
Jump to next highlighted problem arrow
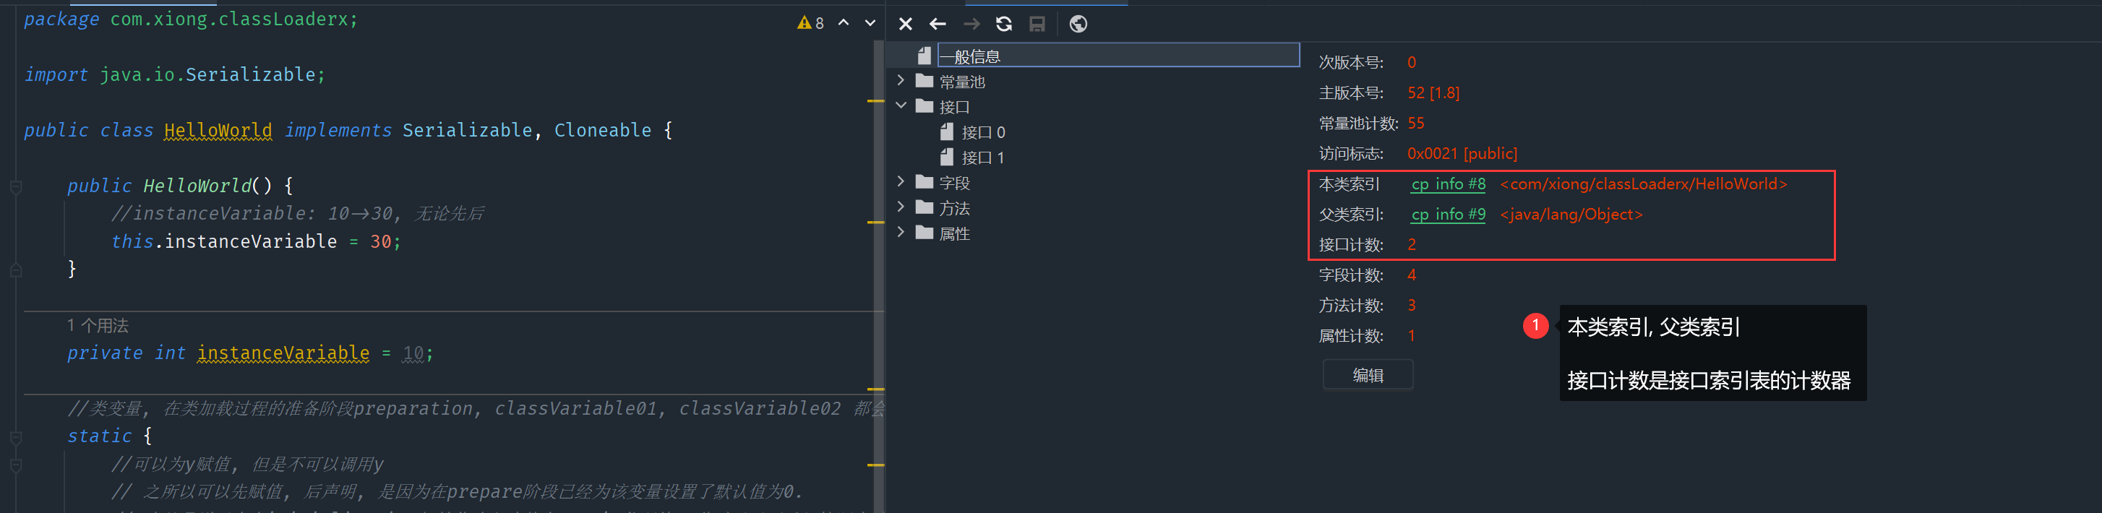[x=870, y=23]
